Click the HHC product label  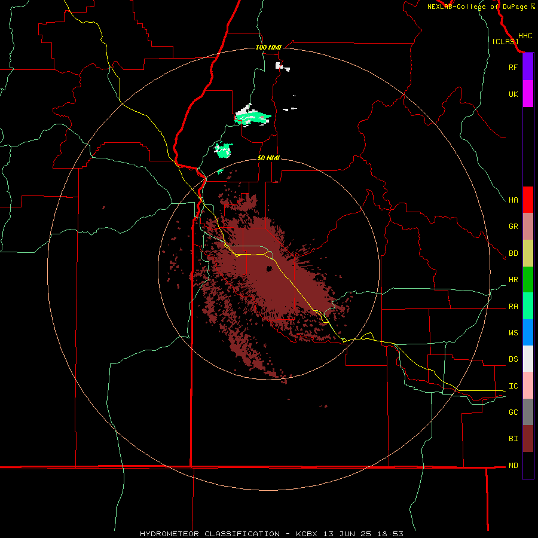pos(525,36)
